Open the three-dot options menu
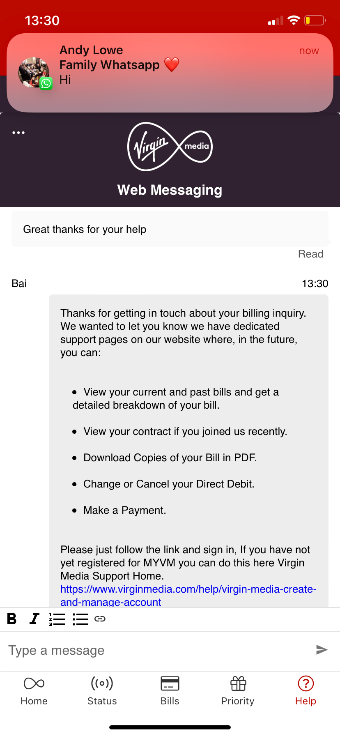The image size is (340, 736). [x=18, y=133]
